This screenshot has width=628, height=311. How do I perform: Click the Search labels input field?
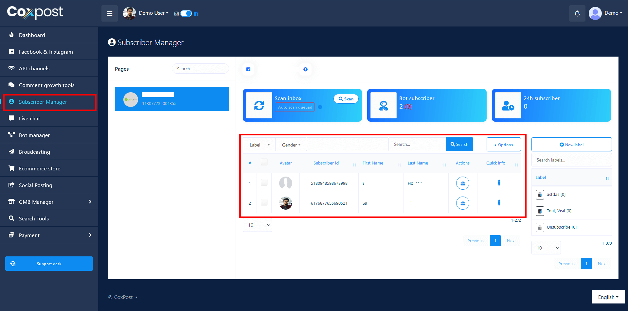click(571, 160)
